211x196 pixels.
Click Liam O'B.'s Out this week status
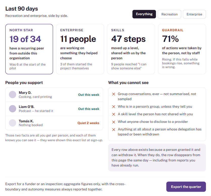[x=89, y=109]
